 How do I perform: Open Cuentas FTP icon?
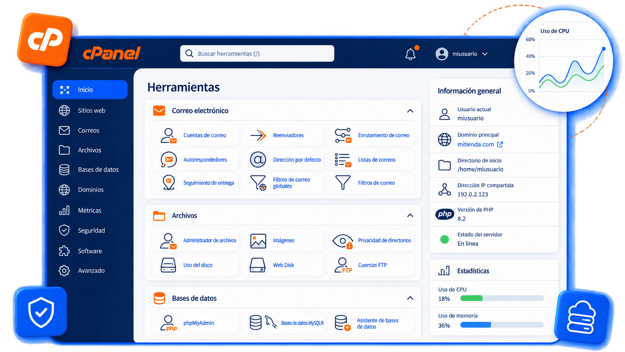pos(344,265)
